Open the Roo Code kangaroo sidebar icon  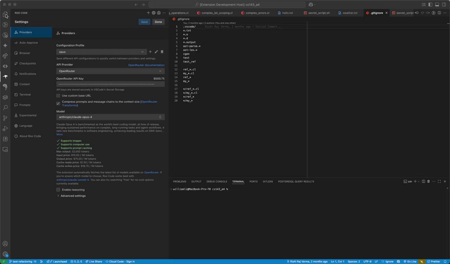pyautogui.click(x=5, y=76)
